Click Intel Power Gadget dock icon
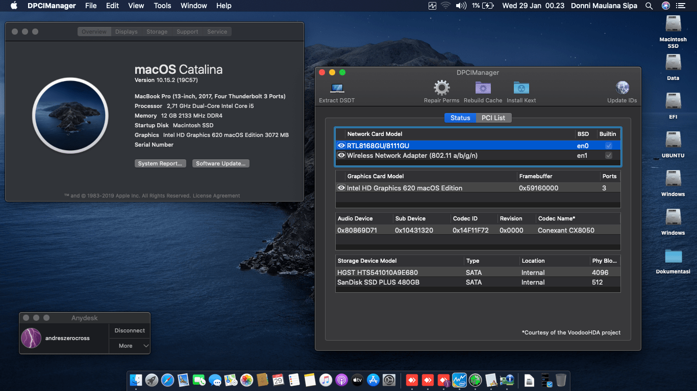The height and width of the screenshot is (391, 697). [x=460, y=380]
